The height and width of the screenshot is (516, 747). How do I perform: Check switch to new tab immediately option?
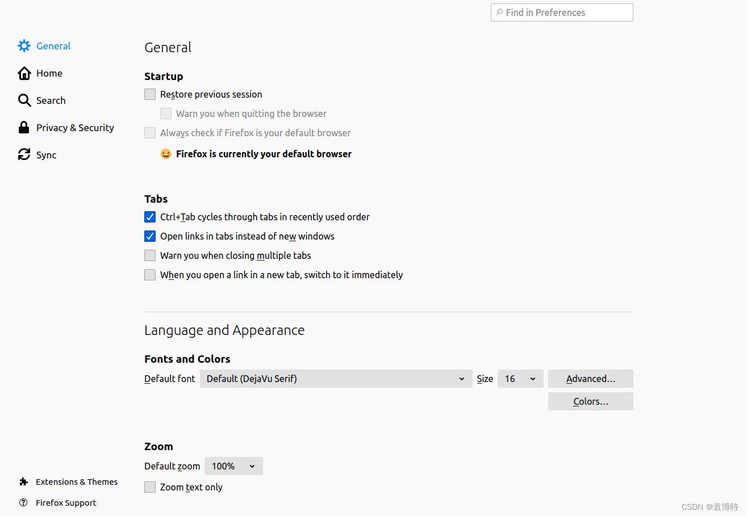(x=150, y=275)
